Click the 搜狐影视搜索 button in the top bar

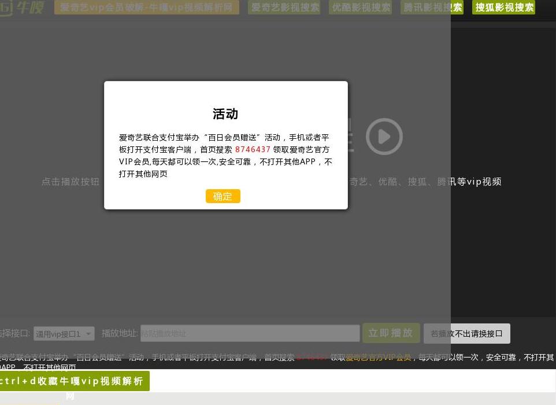[x=503, y=8]
